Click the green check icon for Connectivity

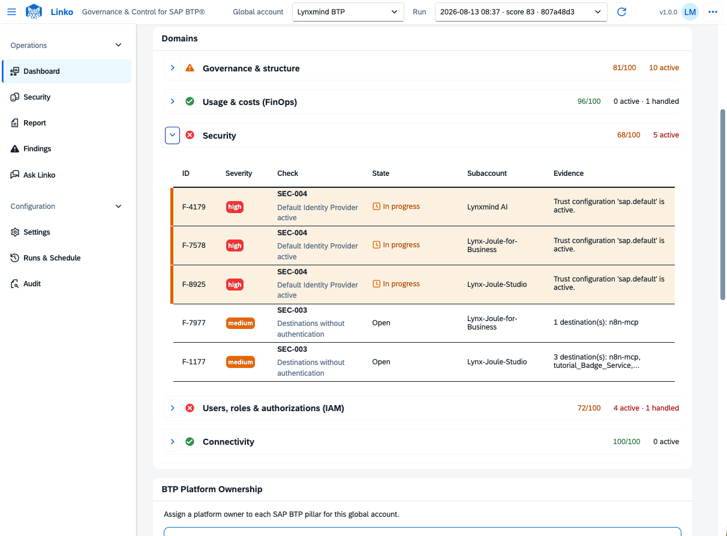click(x=190, y=441)
